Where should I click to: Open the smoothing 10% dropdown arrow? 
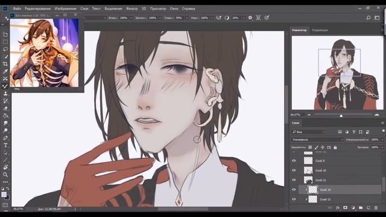tap(243, 18)
